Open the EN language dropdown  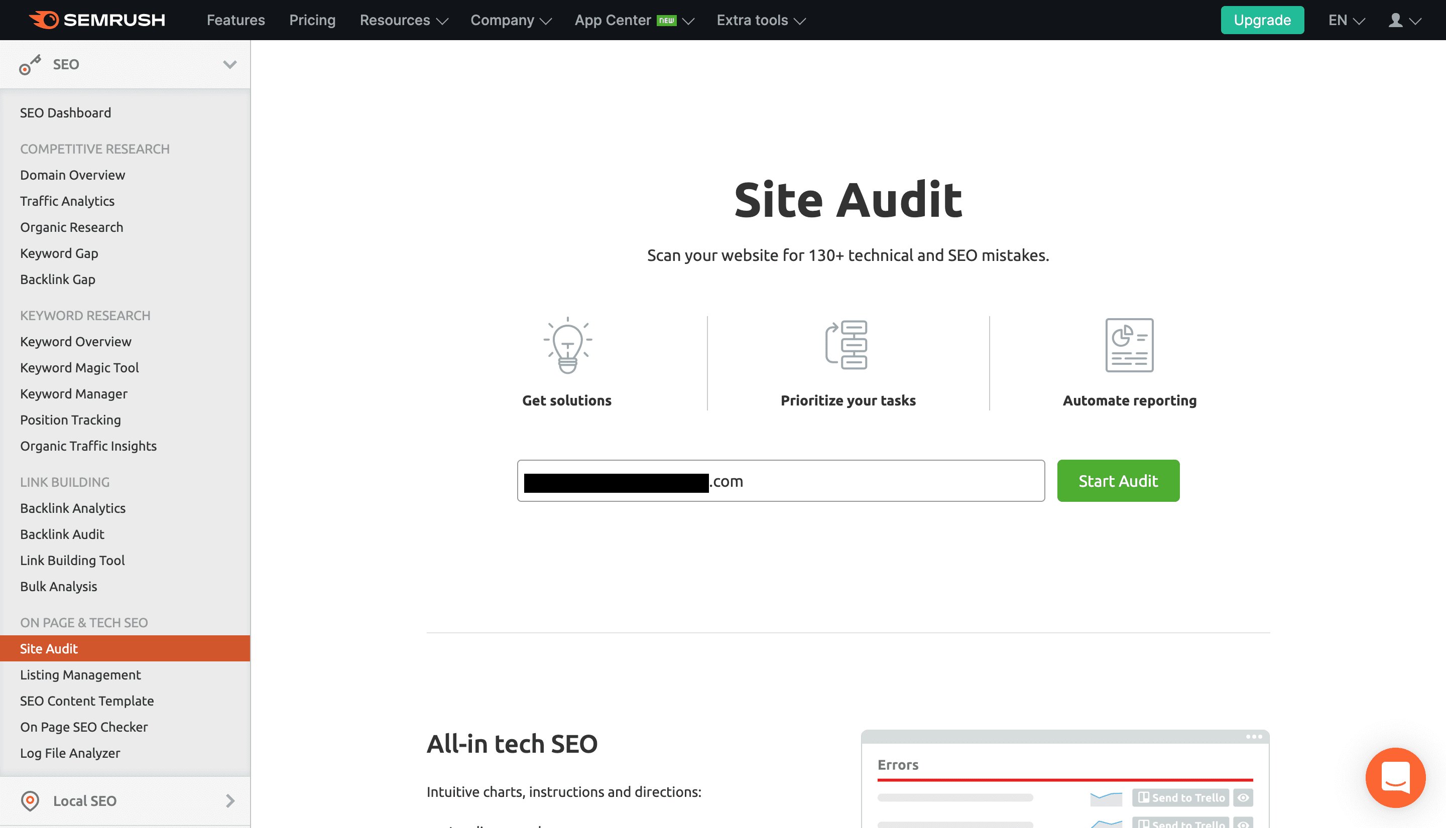point(1346,21)
